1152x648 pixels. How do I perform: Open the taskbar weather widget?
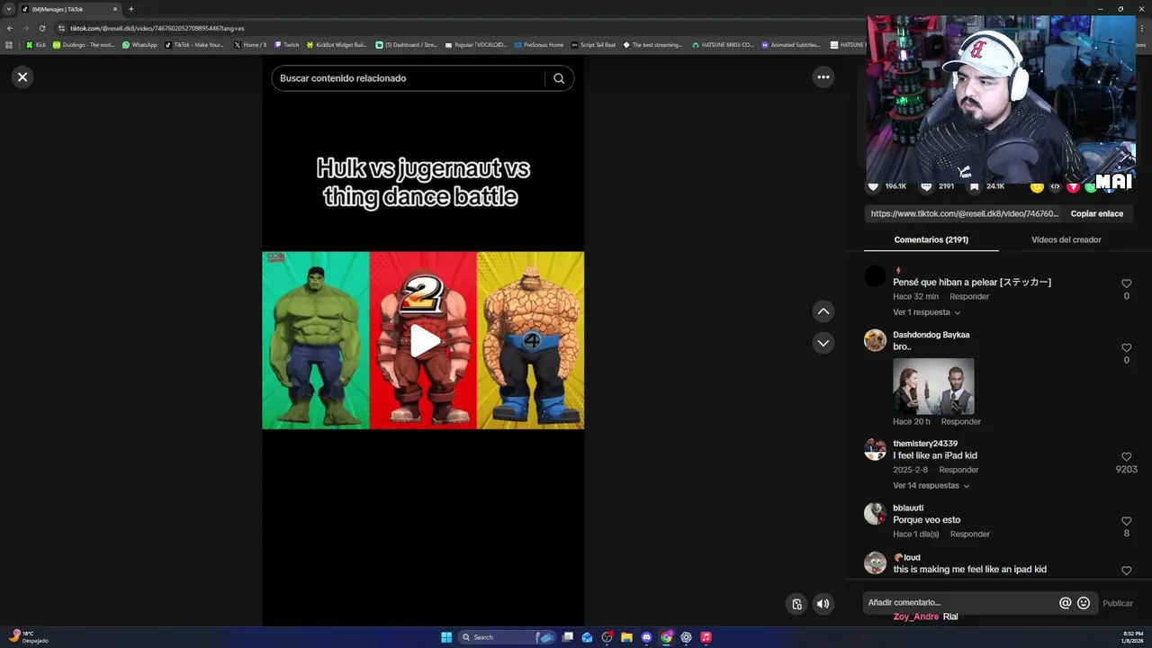coord(27,637)
